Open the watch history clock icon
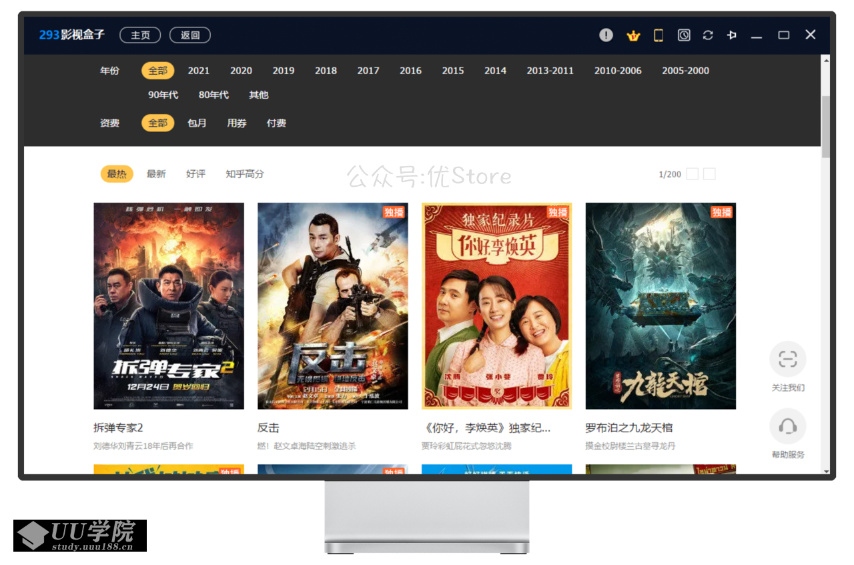The height and width of the screenshot is (565, 854). (684, 35)
